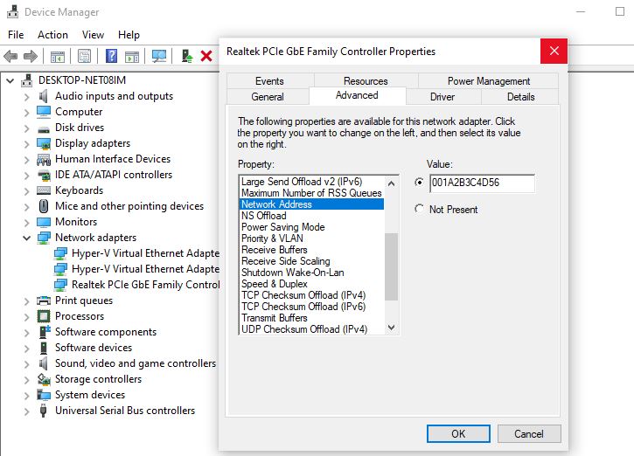Click the Mice and other pointing devices icon
Image resolution: width=634 pixels, height=456 pixels.
click(x=43, y=206)
